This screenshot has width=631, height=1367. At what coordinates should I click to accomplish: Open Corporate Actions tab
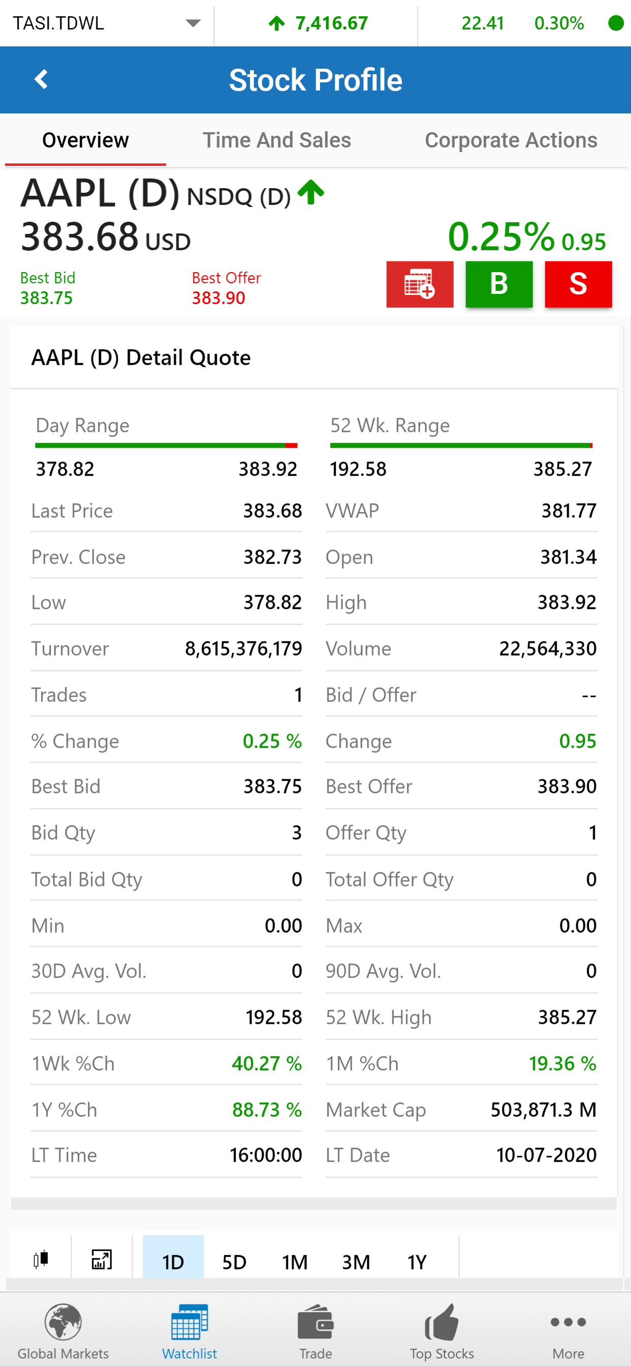(511, 140)
